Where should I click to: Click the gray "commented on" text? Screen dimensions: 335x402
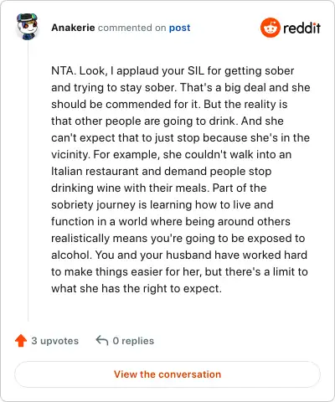coord(131,28)
